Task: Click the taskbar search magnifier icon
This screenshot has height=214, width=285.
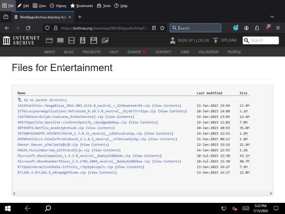Action: tap(48, 208)
